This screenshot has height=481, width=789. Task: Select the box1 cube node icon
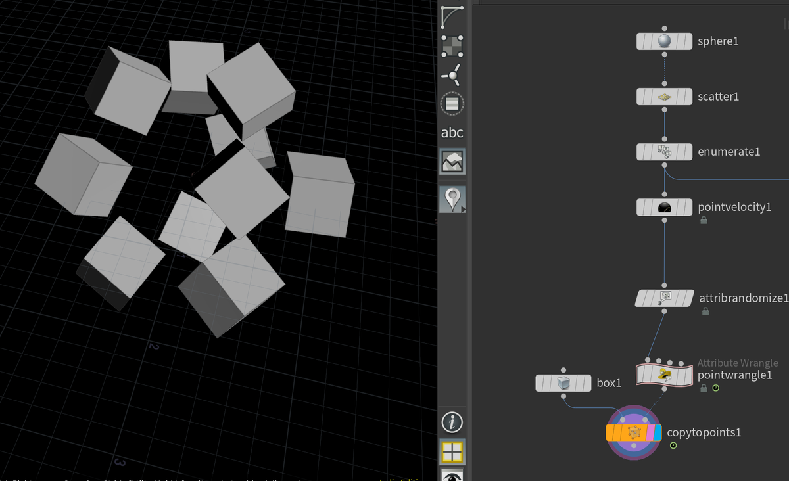tap(563, 382)
